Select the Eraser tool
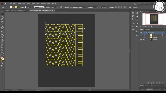The width and height of the screenshot is (166, 93). [x=2, y=34]
